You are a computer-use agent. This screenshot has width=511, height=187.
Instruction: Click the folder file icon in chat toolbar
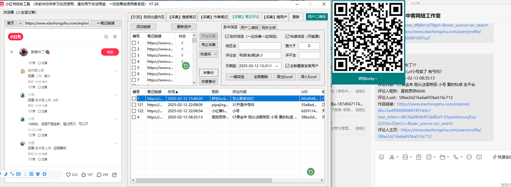point(442,157)
